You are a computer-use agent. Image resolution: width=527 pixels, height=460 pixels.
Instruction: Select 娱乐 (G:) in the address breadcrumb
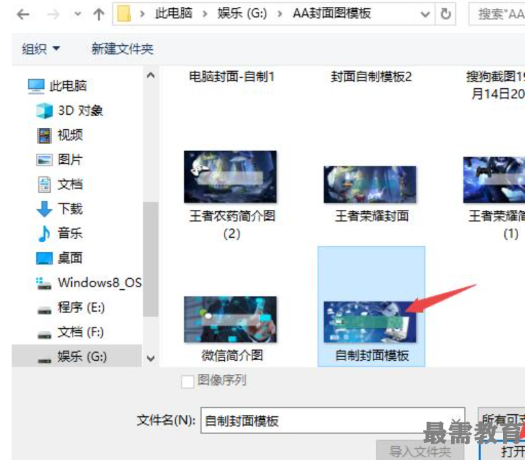point(242,14)
